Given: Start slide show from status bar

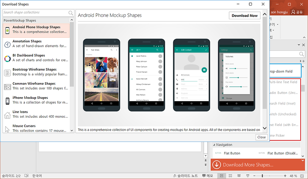Looking at the screenshot, I should (248, 176).
